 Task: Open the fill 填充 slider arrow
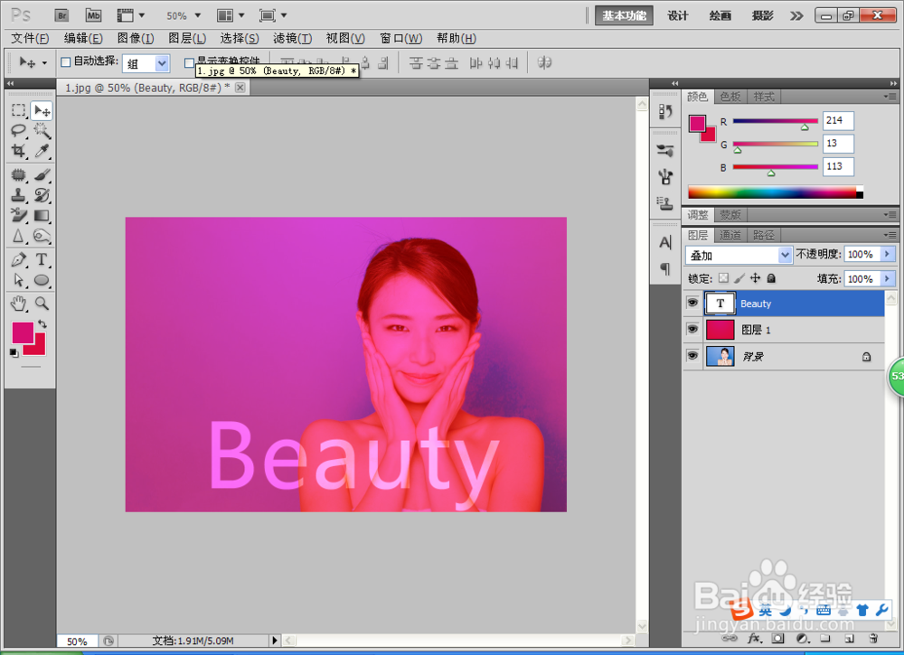[888, 279]
